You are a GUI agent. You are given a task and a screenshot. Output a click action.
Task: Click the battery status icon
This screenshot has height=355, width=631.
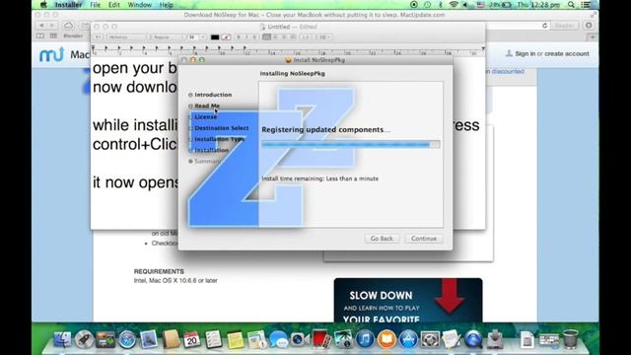coord(507,5)
